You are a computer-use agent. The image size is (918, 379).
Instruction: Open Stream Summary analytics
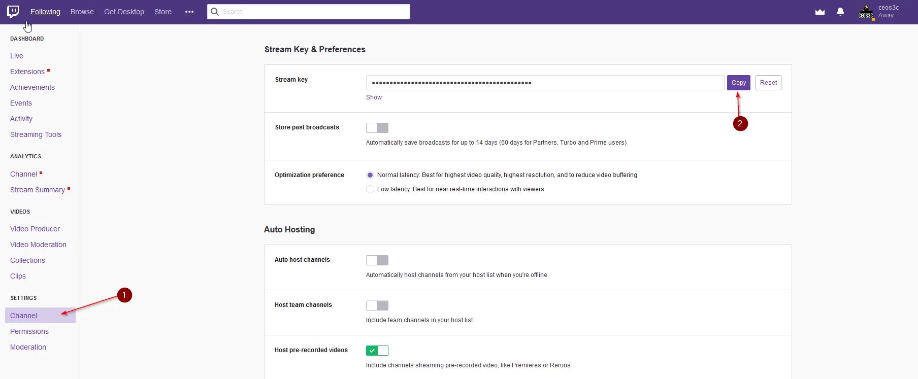[x=38, y=190]
